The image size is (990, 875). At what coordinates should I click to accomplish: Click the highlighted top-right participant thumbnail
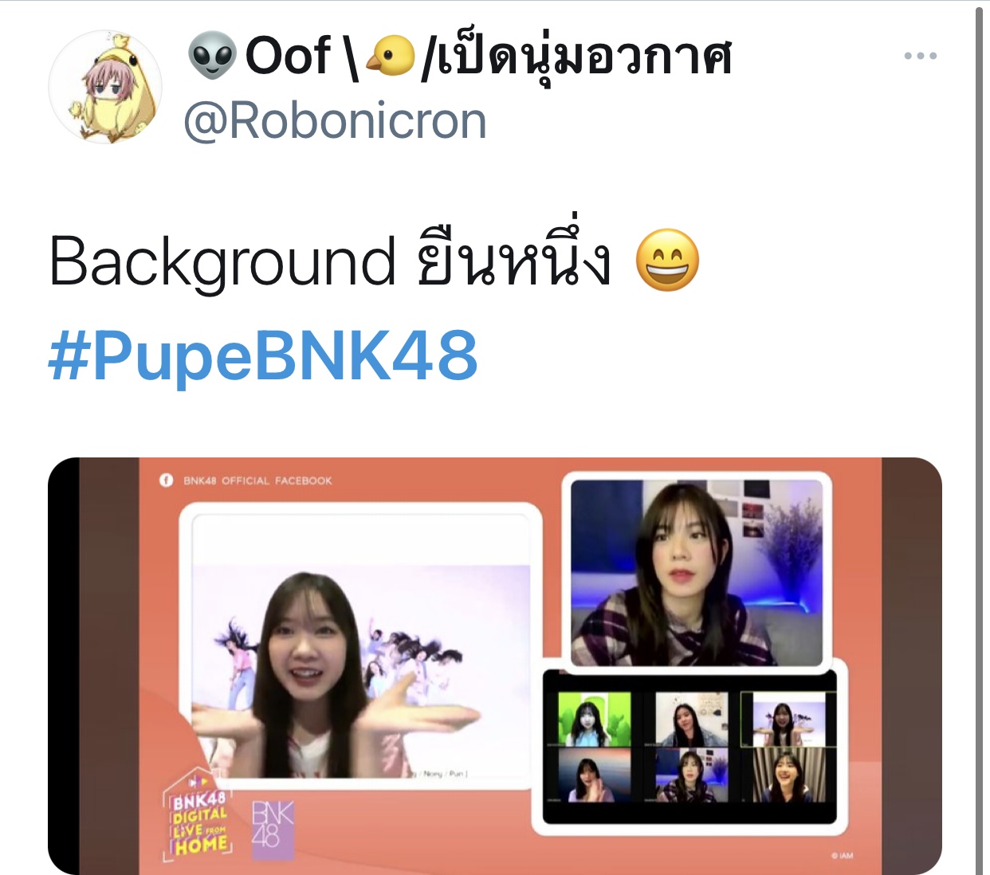(788, 719)
